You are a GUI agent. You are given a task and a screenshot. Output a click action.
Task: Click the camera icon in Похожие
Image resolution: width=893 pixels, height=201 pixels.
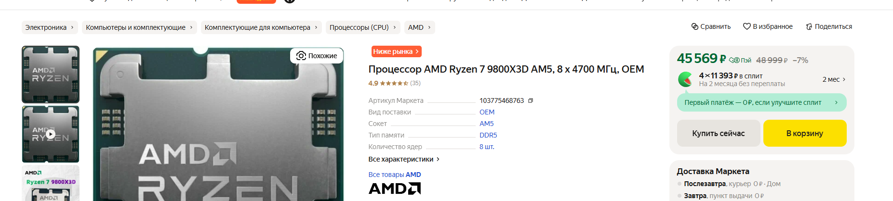point(301,56)
